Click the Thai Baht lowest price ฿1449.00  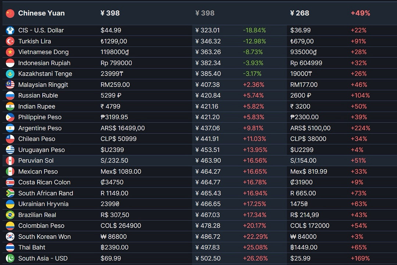[x=304, y=247]
